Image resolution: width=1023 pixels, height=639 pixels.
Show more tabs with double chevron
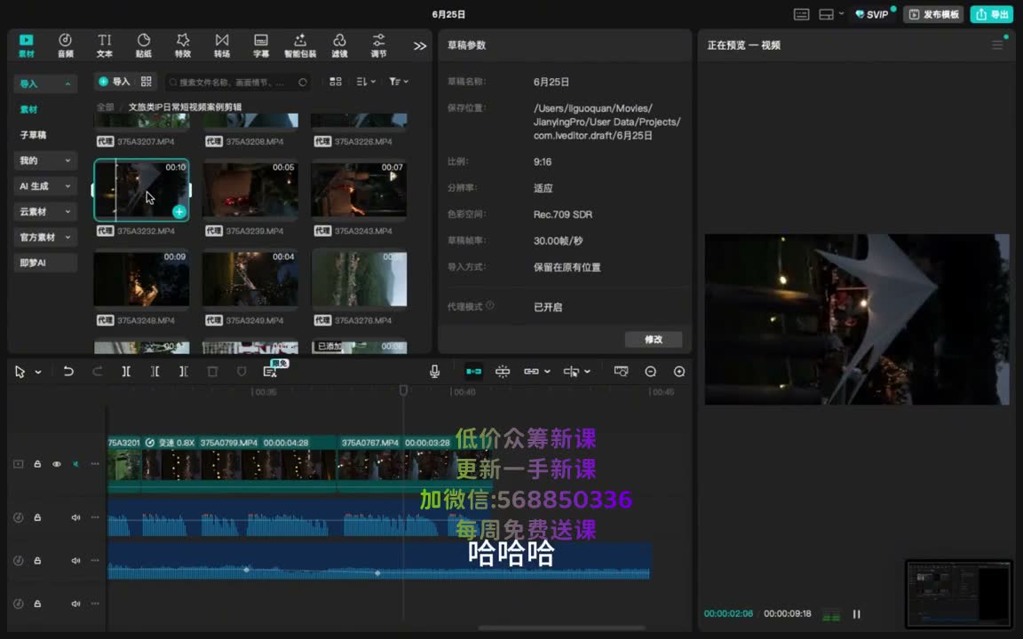click(419, 45)
